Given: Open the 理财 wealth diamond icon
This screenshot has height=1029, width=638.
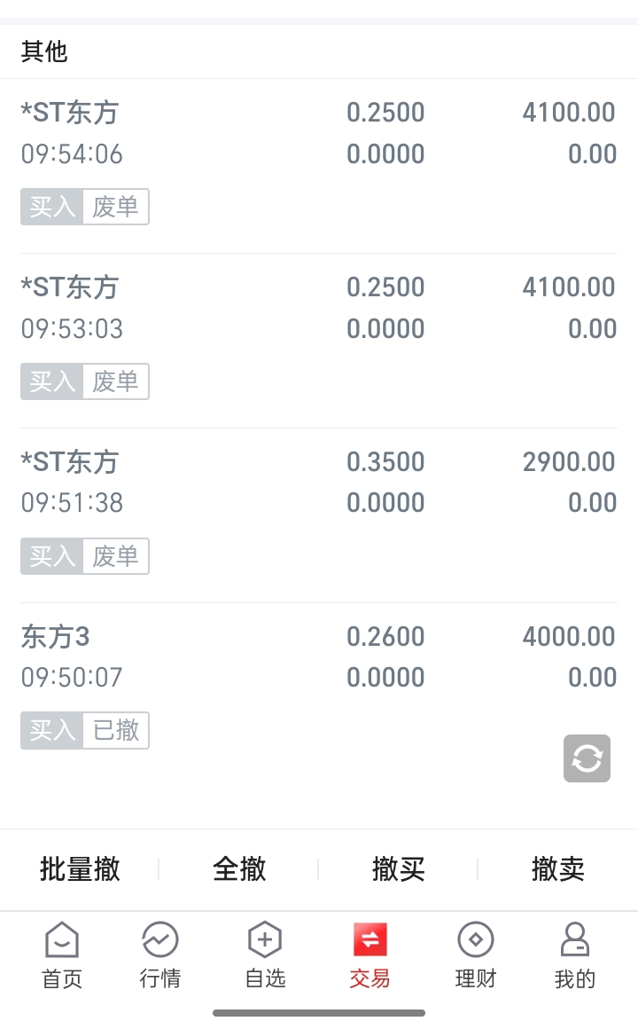Looking at the screenshot, I should [x=475, y=939].
